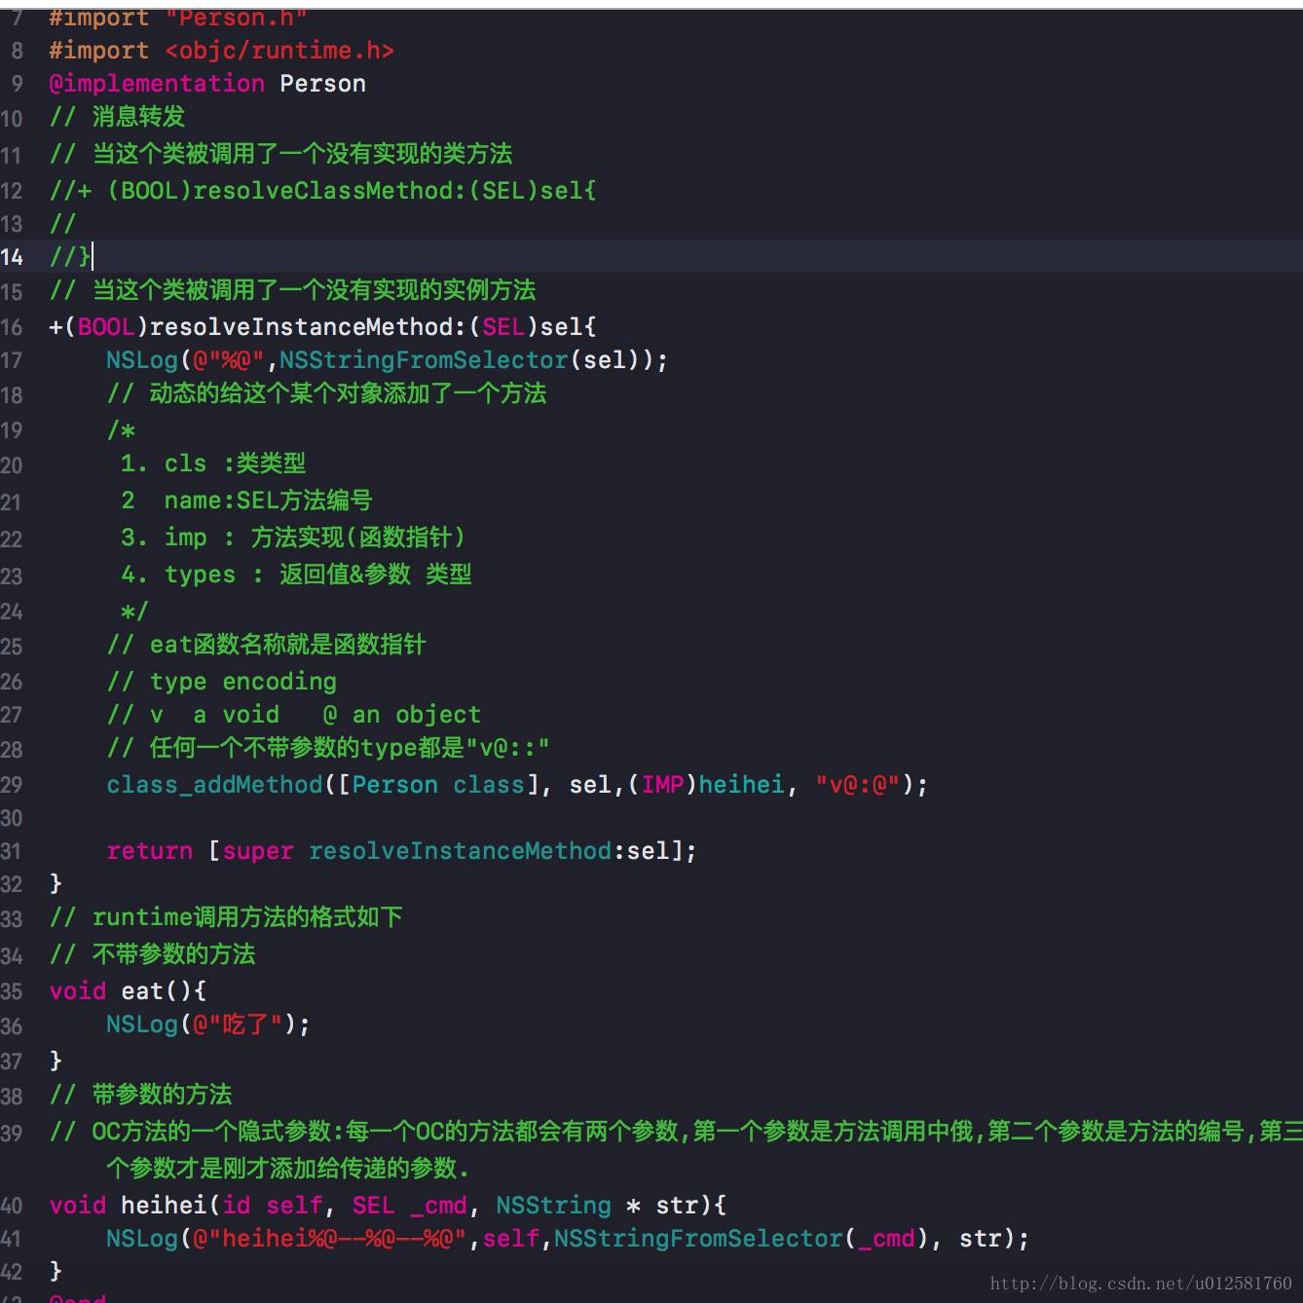Click comment '任何一个不带参数的type都是"v@::"'

pyautogui.click(x=350, y=748)
